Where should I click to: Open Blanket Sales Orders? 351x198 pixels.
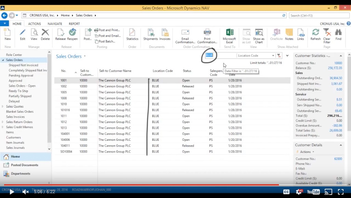(x=20, y=112)
